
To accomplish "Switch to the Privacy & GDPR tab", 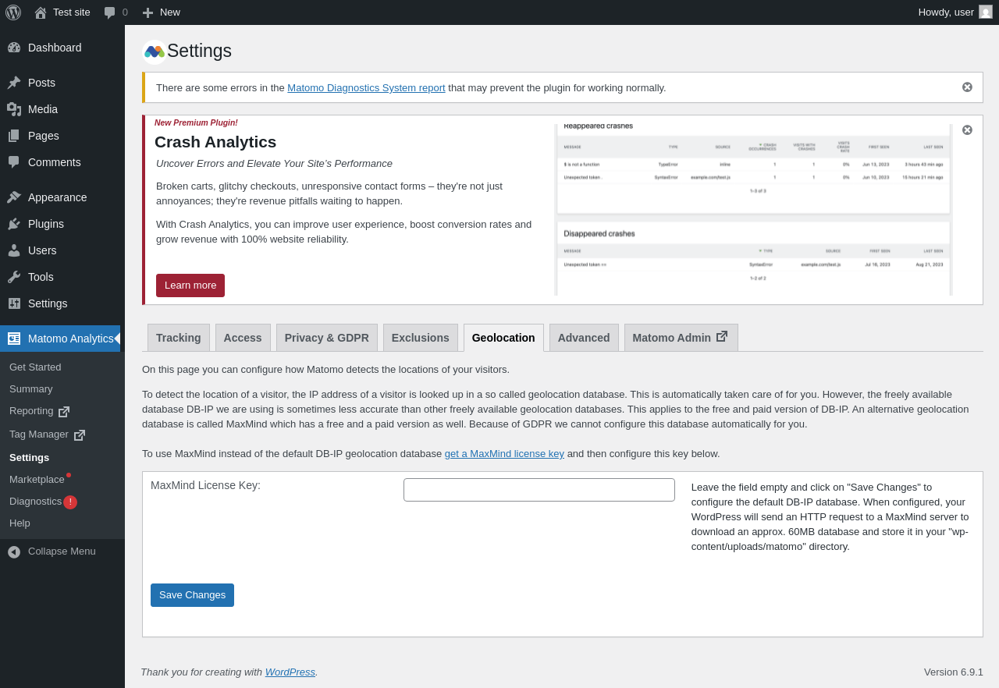I will point(326,338).
